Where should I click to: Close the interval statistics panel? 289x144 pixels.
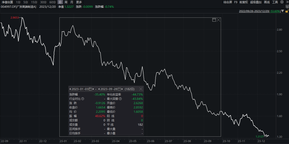point(141,89)
